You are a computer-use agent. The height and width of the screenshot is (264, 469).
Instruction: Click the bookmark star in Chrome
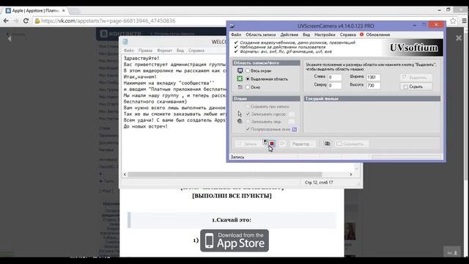(x=453, y=21)
